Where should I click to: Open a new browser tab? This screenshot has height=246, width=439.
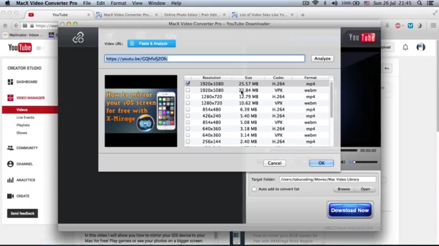pyautogui.click(x=303, y=15)
